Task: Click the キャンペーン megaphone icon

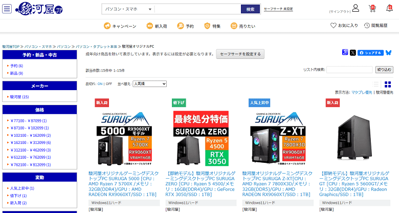Action: point(107,26)
